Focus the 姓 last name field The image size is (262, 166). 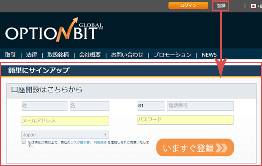[44, 106]
